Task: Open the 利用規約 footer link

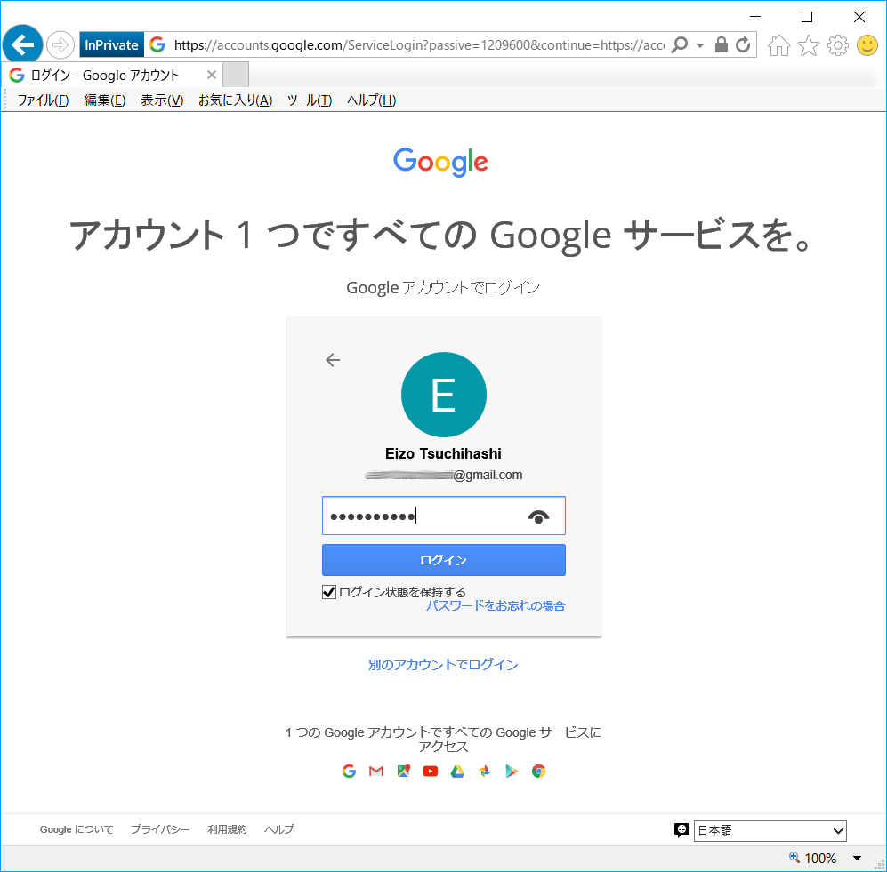Action: click(227, 829)
